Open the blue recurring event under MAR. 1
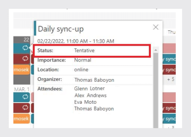Image resolution: width=191 pixels, height=137 pixels. 22,97
